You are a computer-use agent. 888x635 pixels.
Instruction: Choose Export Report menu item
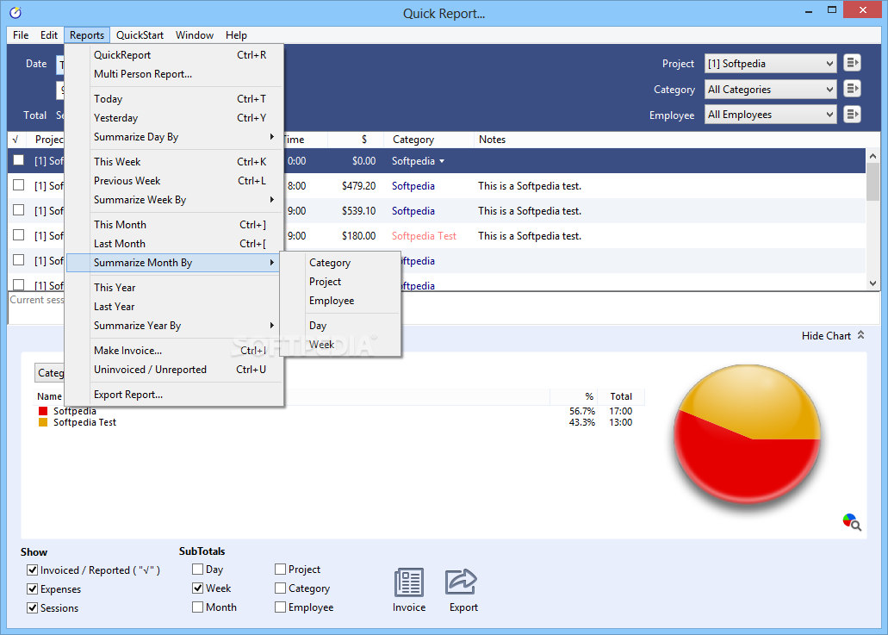click(175, 395)
